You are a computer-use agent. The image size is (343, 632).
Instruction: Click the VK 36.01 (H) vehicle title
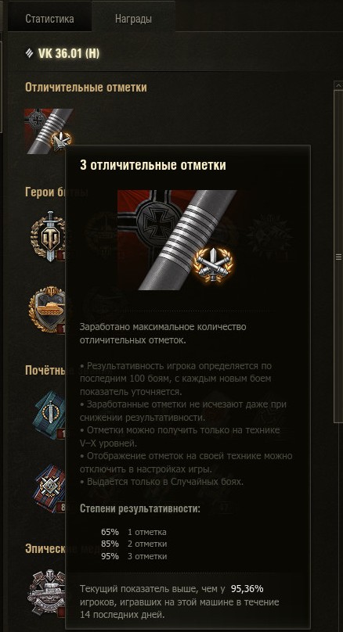[x=69, y=53]
